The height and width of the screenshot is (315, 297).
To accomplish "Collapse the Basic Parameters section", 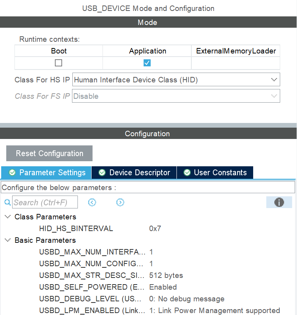I will [x=8, y=240].
